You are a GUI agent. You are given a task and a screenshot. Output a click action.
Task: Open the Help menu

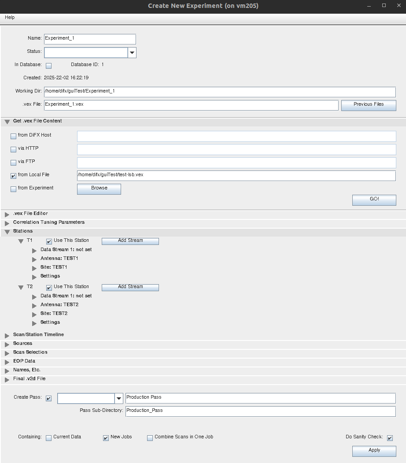(x=10, y=17)
